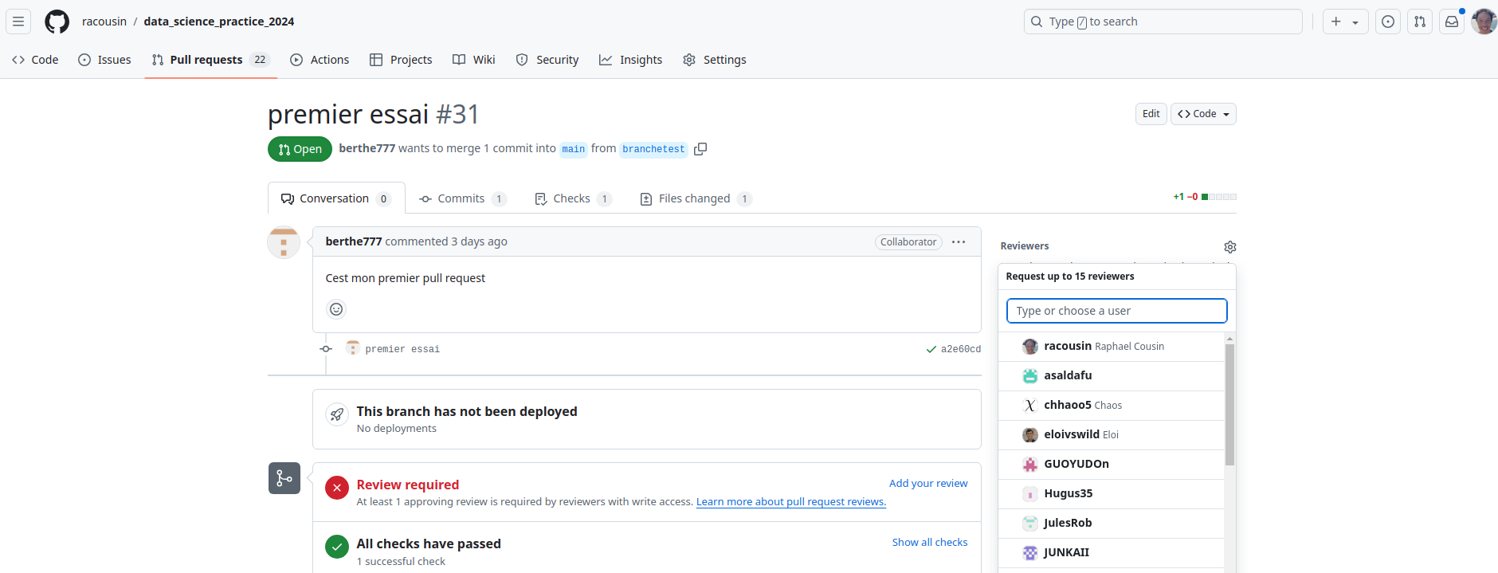Click the Edit title button
The width and height of the screenshot is (1498, 573).
click(1151, 114)
